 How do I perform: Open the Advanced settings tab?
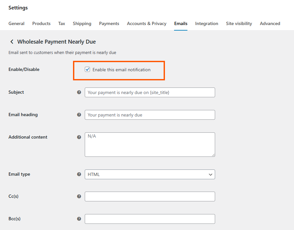click(270, 23)
